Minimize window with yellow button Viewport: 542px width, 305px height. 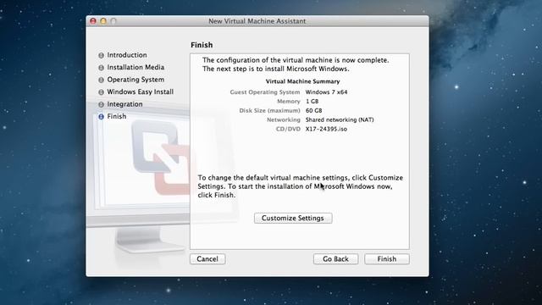pos(103,21)
